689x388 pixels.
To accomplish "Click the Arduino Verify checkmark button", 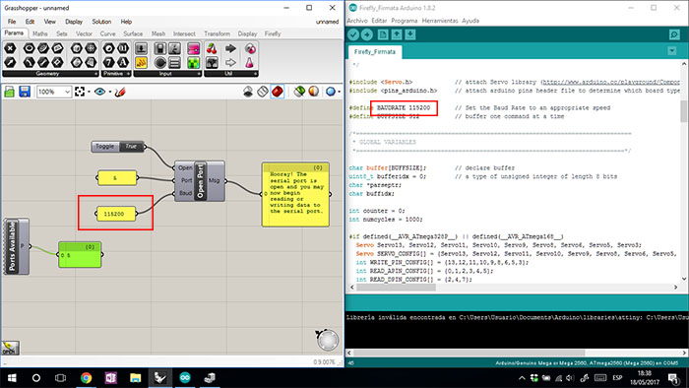I will pyautogui.click(x=353, y=34).
